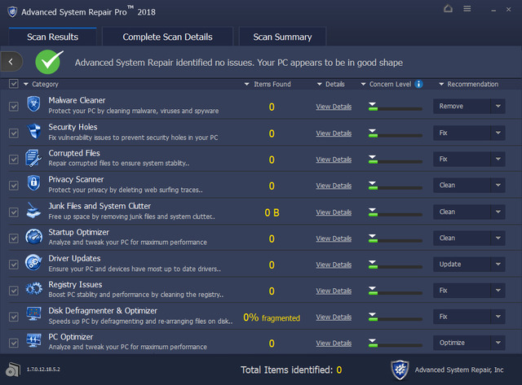Sort by the Items Found column header

(x=272, y=84)
